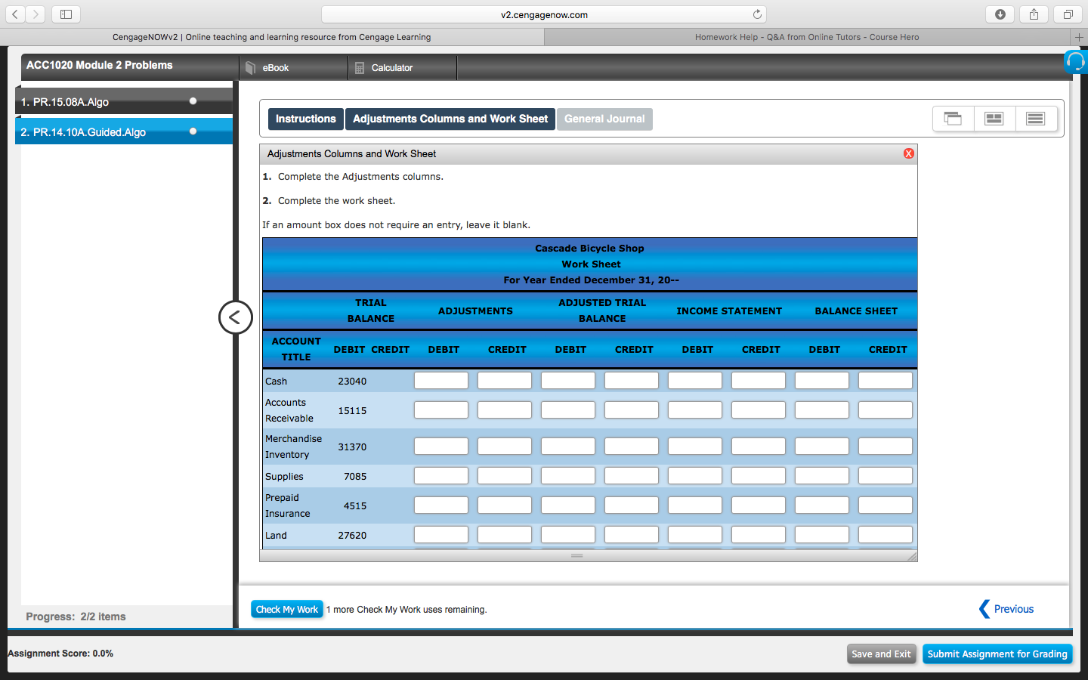This screenshot has height=680, width=1088.
Task: Click the Prepaid Insurance adjusted trial balance debit box
Action: pyautogui.click(x=568, y=505)
